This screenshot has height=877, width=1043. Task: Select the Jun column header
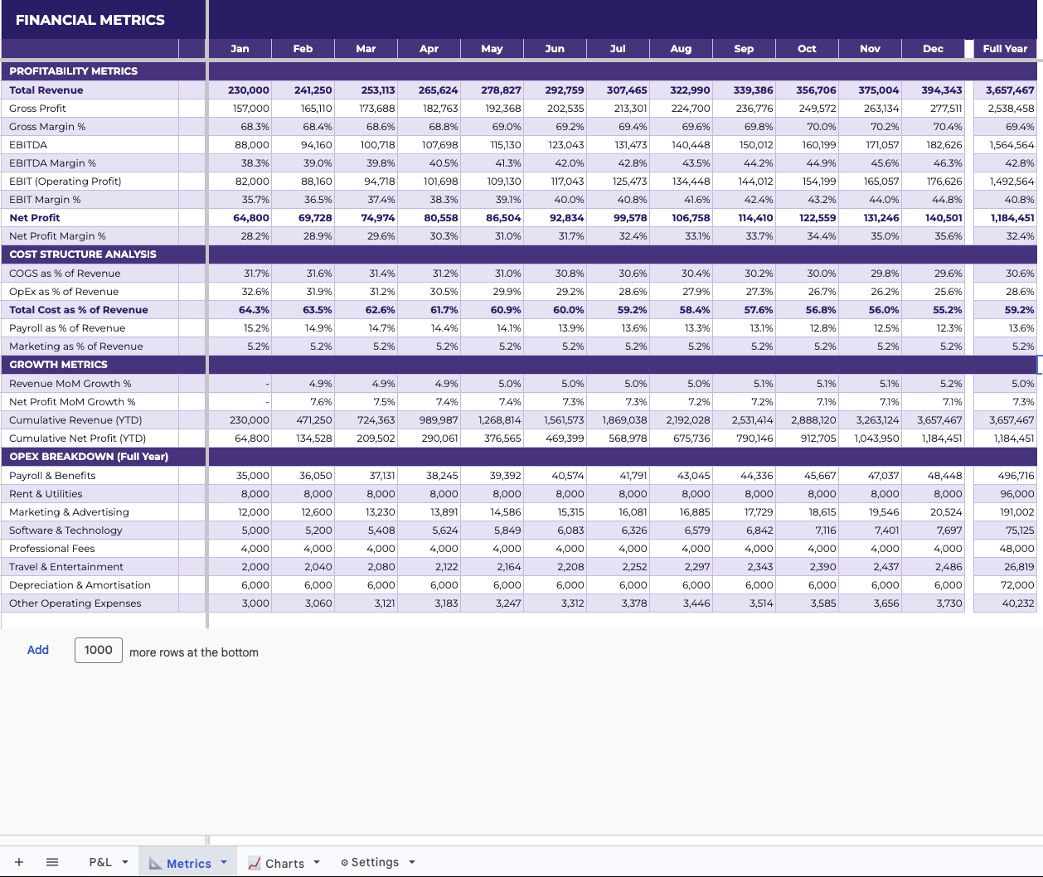click(555, 49)
